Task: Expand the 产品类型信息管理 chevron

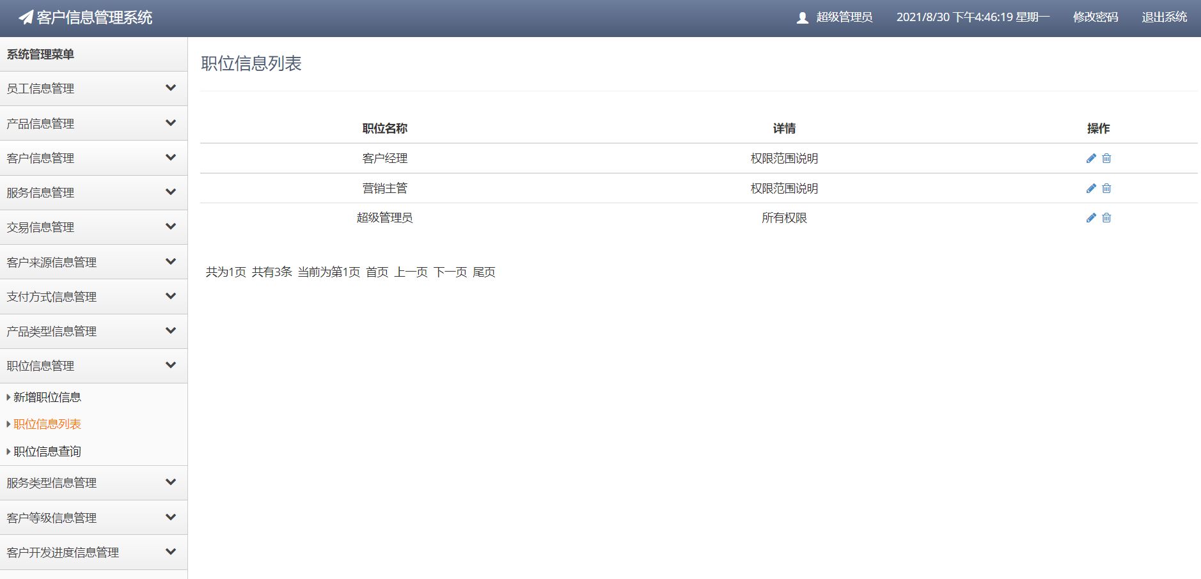Action: tap(171, 330)
